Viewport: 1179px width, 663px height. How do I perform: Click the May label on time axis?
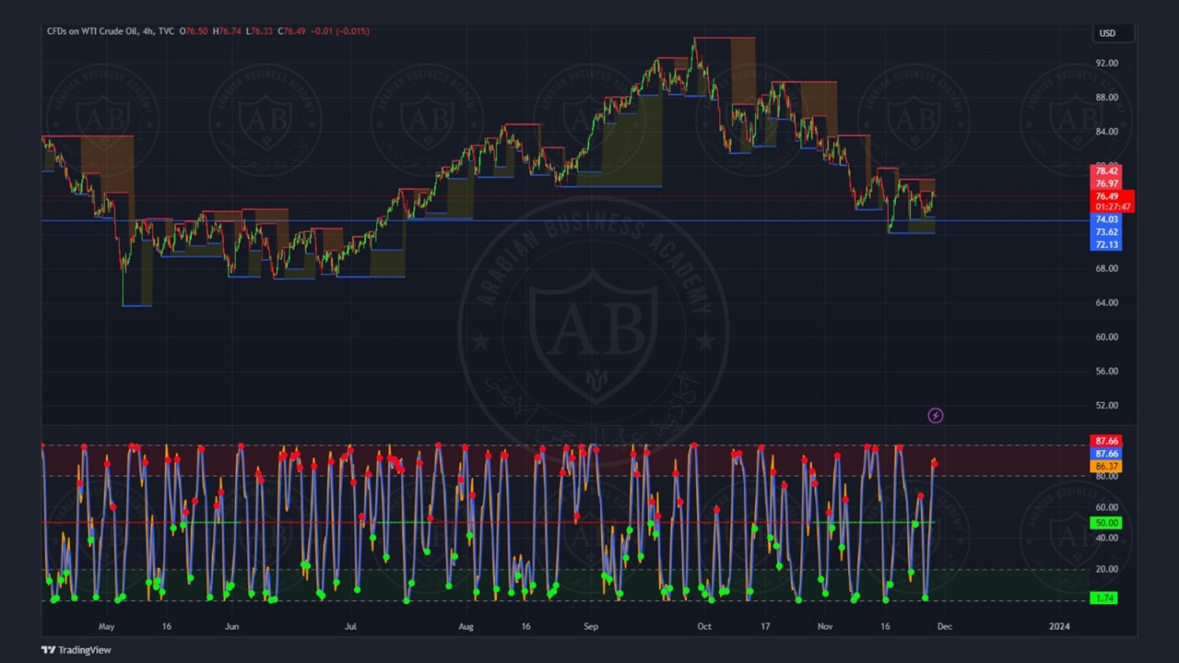pyautogui.click(x=107, y=627)
